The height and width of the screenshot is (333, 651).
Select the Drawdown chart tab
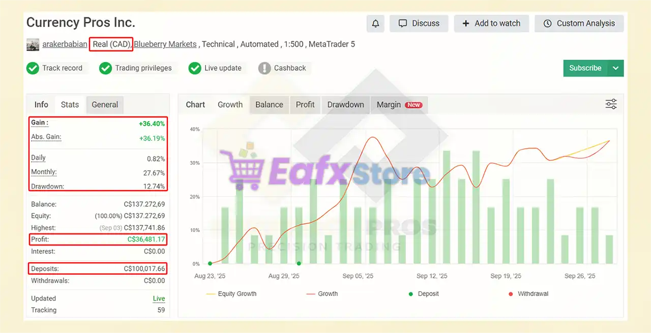tap(346, 105)
